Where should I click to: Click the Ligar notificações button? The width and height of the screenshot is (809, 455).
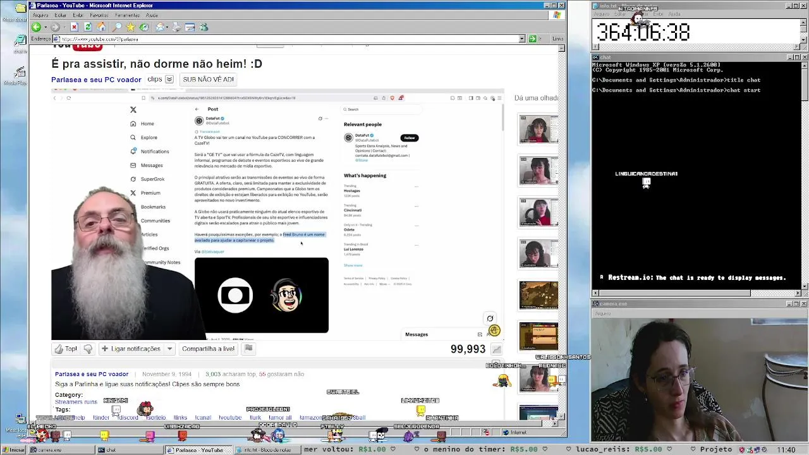click(131, 349)
